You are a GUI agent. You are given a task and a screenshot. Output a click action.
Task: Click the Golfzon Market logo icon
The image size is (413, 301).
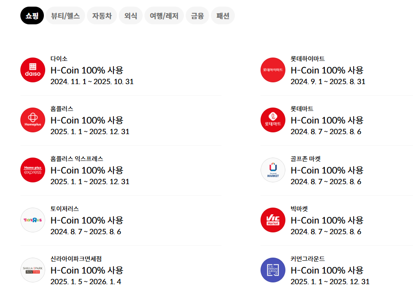(273, 170)
